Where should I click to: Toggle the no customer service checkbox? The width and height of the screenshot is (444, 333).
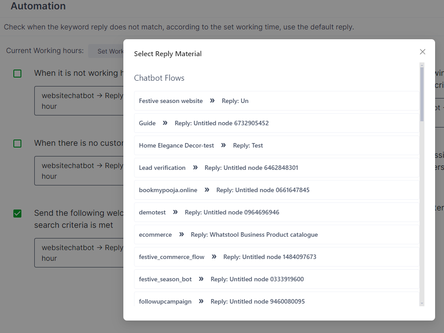point(17,144)
